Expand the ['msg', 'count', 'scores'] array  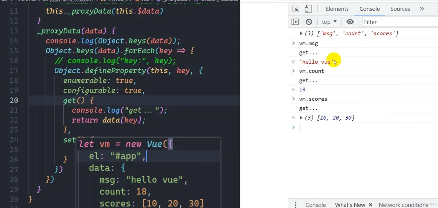click(x=301, y=34)
